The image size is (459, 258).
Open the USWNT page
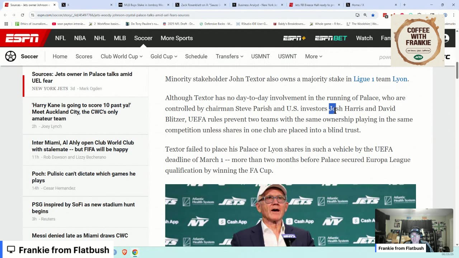287,56
